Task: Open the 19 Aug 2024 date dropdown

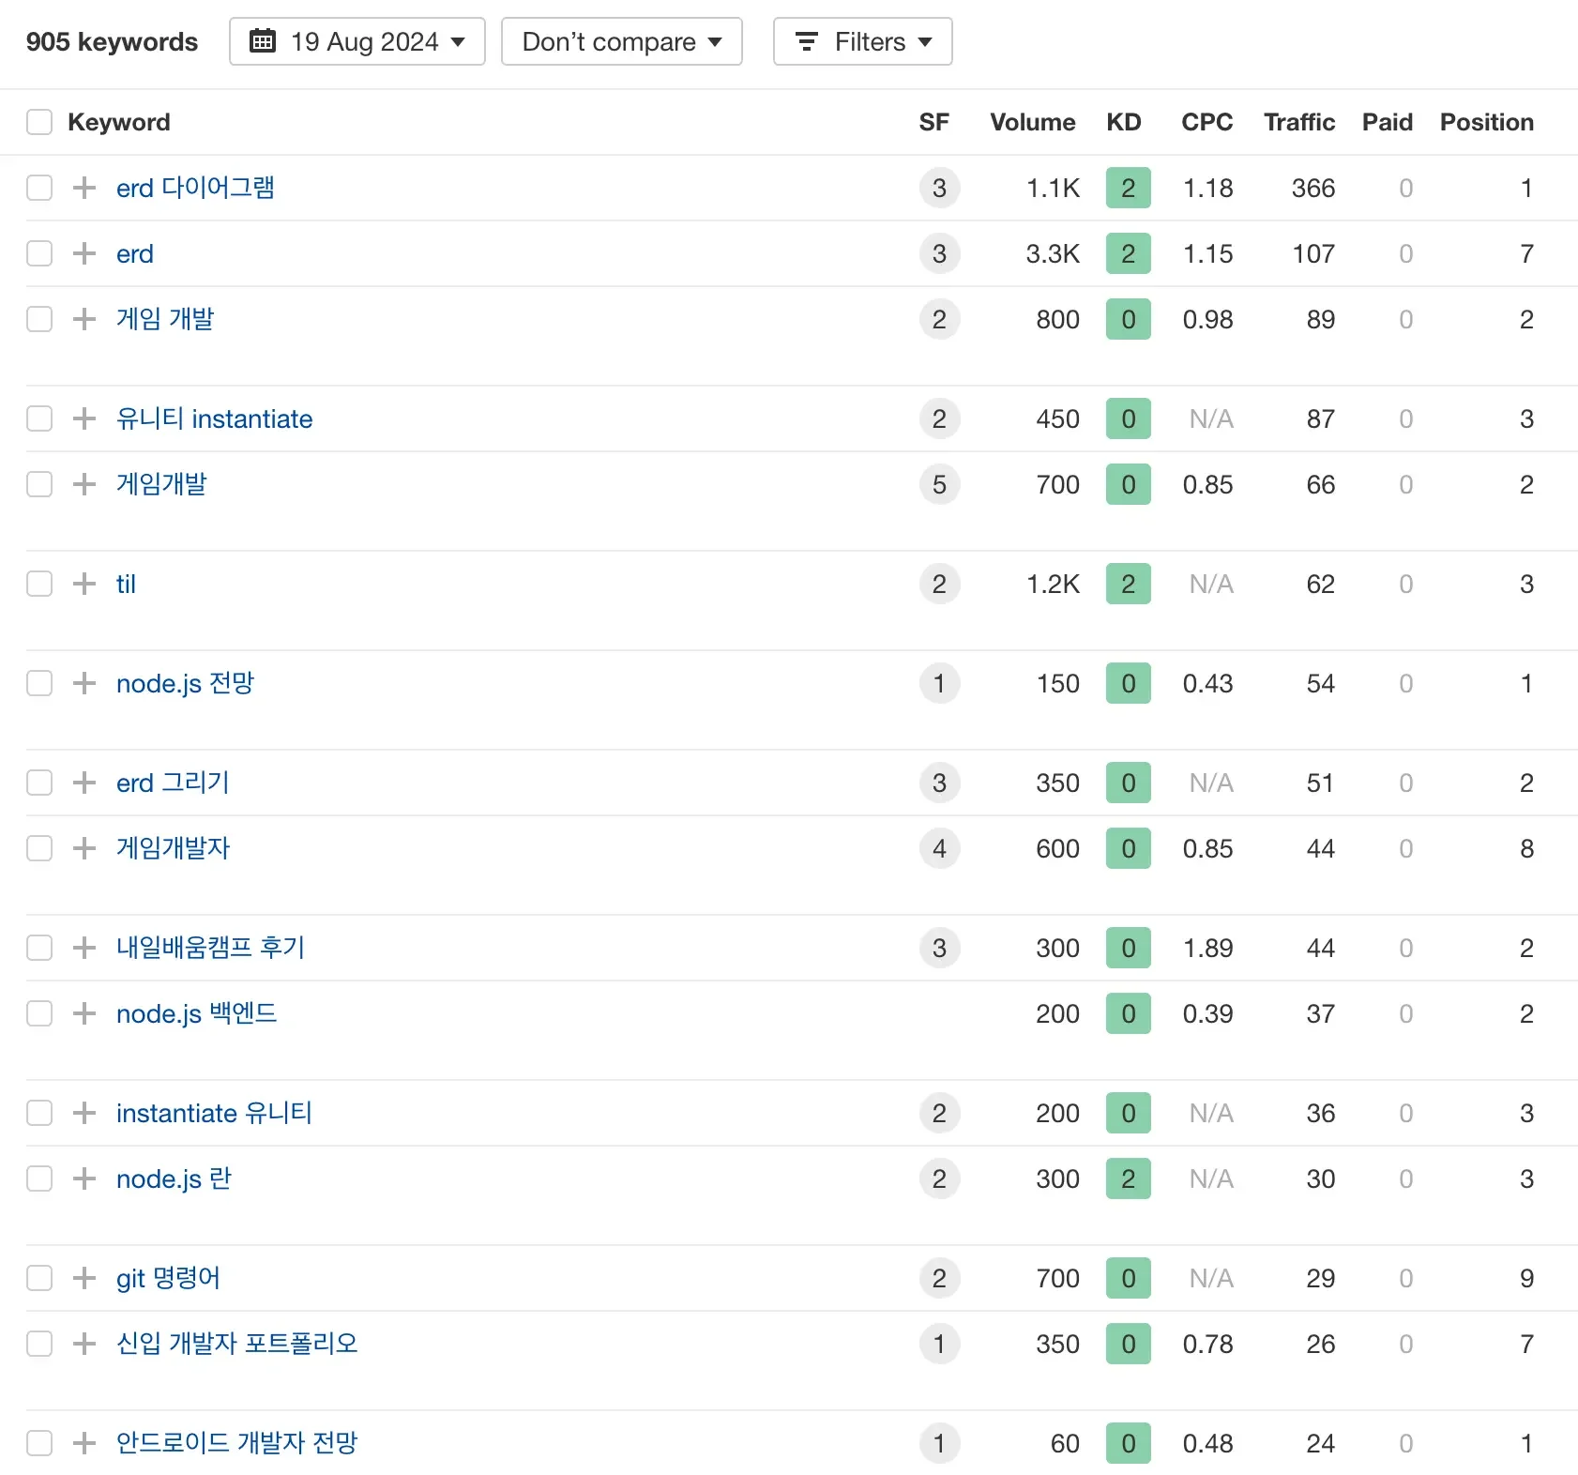Action: 357,41
